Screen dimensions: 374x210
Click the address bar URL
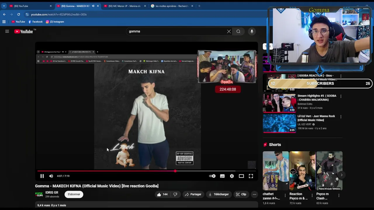pyautogui.click(x=59, y=14)
